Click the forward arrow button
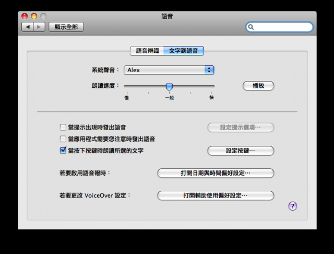The width and height of the screenshot is (334, 254). point(39,27)
